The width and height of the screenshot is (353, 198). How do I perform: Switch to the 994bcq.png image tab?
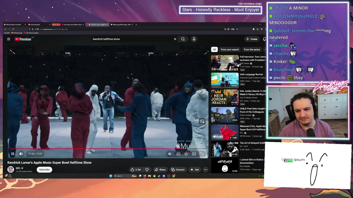click(122, 24)
